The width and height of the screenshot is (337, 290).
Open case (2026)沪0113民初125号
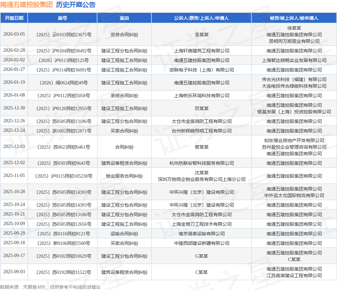point(63,60)
